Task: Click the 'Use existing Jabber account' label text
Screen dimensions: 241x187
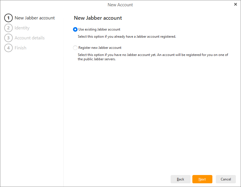Action: tap(99, 29)
